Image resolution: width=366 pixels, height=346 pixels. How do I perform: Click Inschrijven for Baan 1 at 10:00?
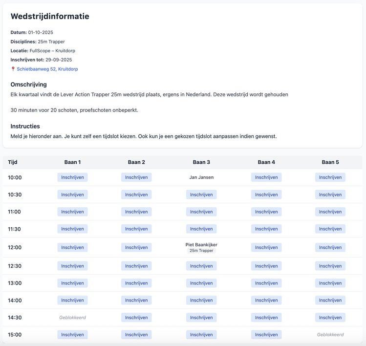pyautogui.click(x=72, y=177)
